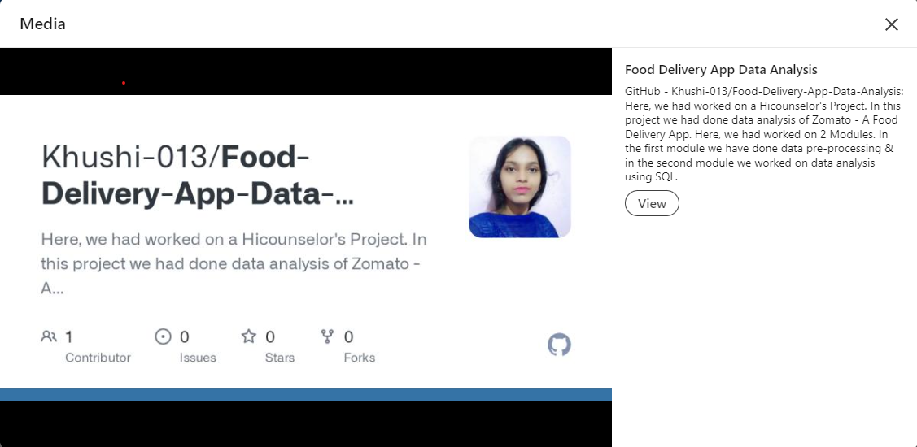Close the Media dialog
The image size is (917, 447).
pos(892,24)
